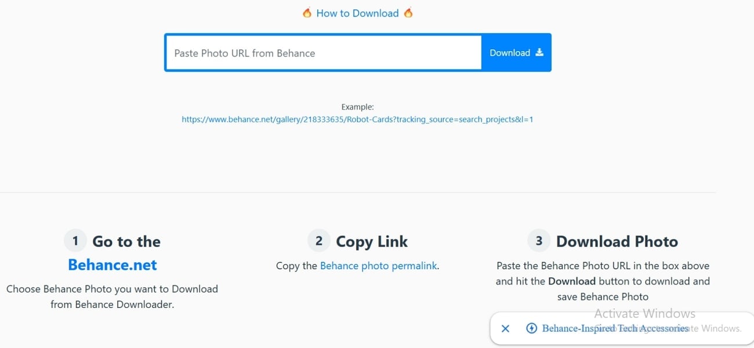Click the lightning bolt icon in the notification
Screen dimensions: 754x348
click(531, 328)
